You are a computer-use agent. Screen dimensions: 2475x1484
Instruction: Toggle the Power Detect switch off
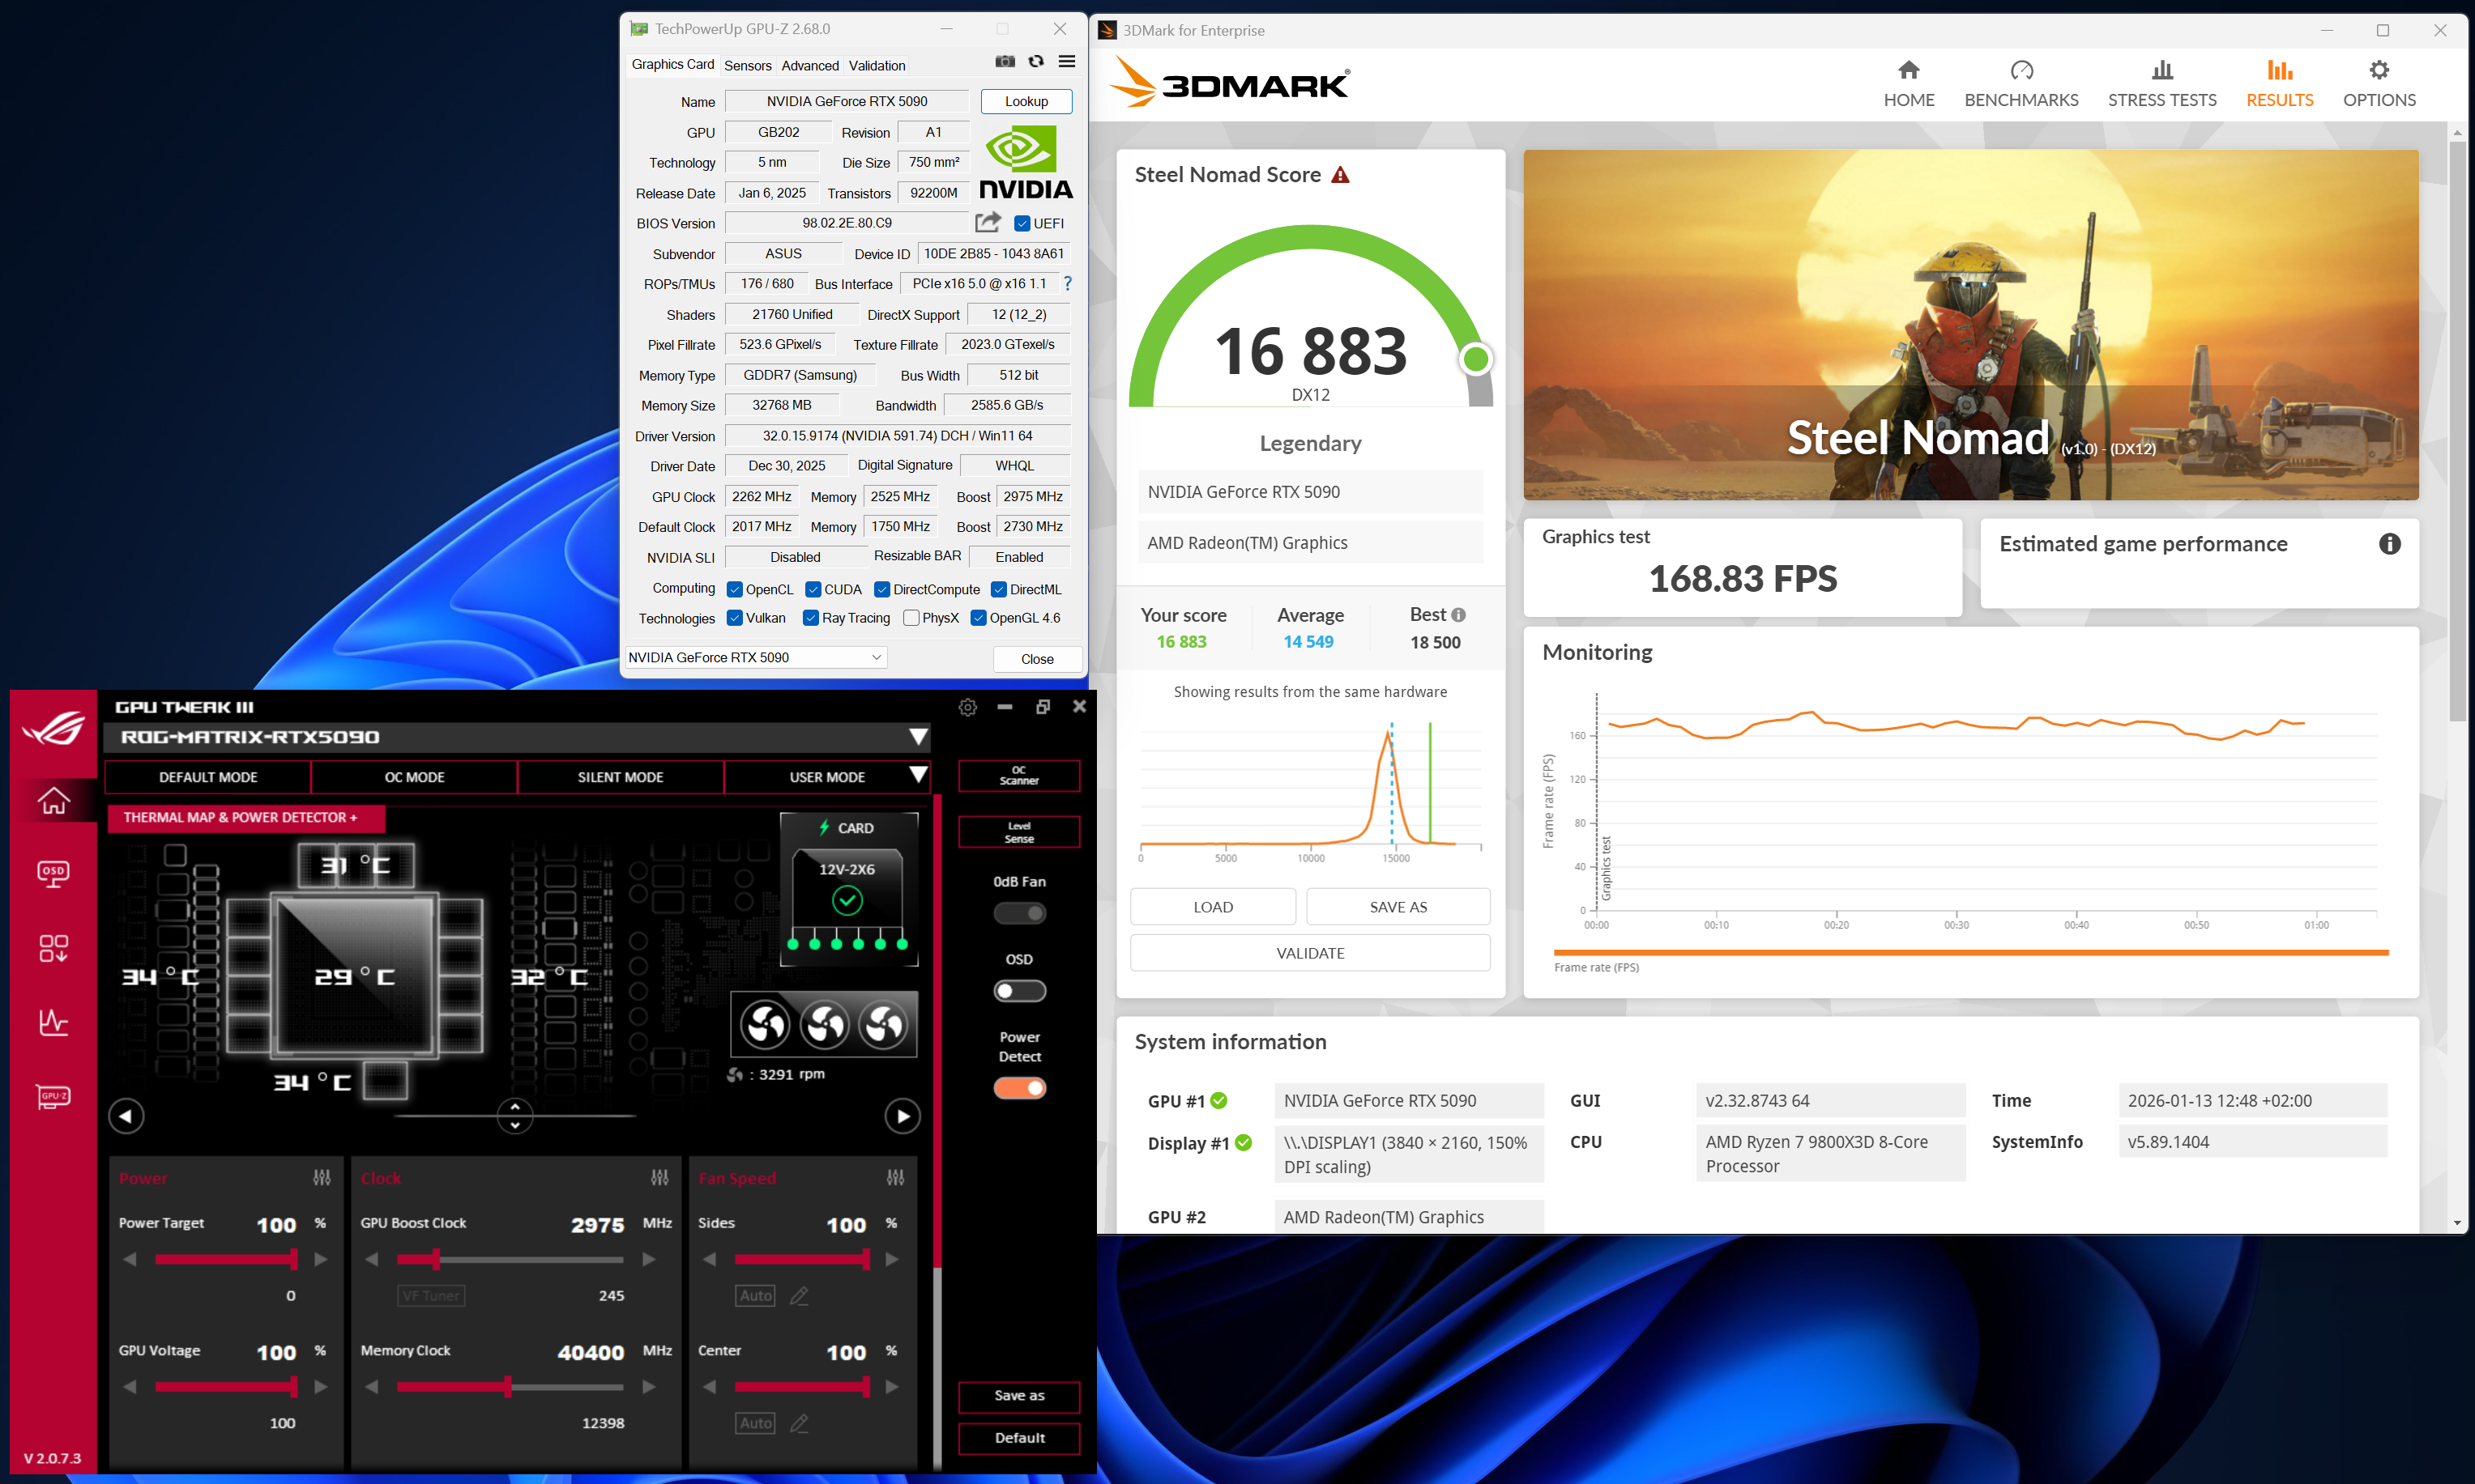click(1019, 1088)
